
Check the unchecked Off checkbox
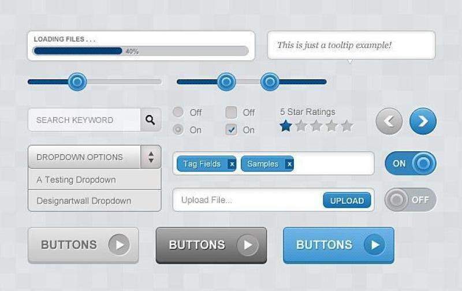pyautogui.click(x=231, y=112)
